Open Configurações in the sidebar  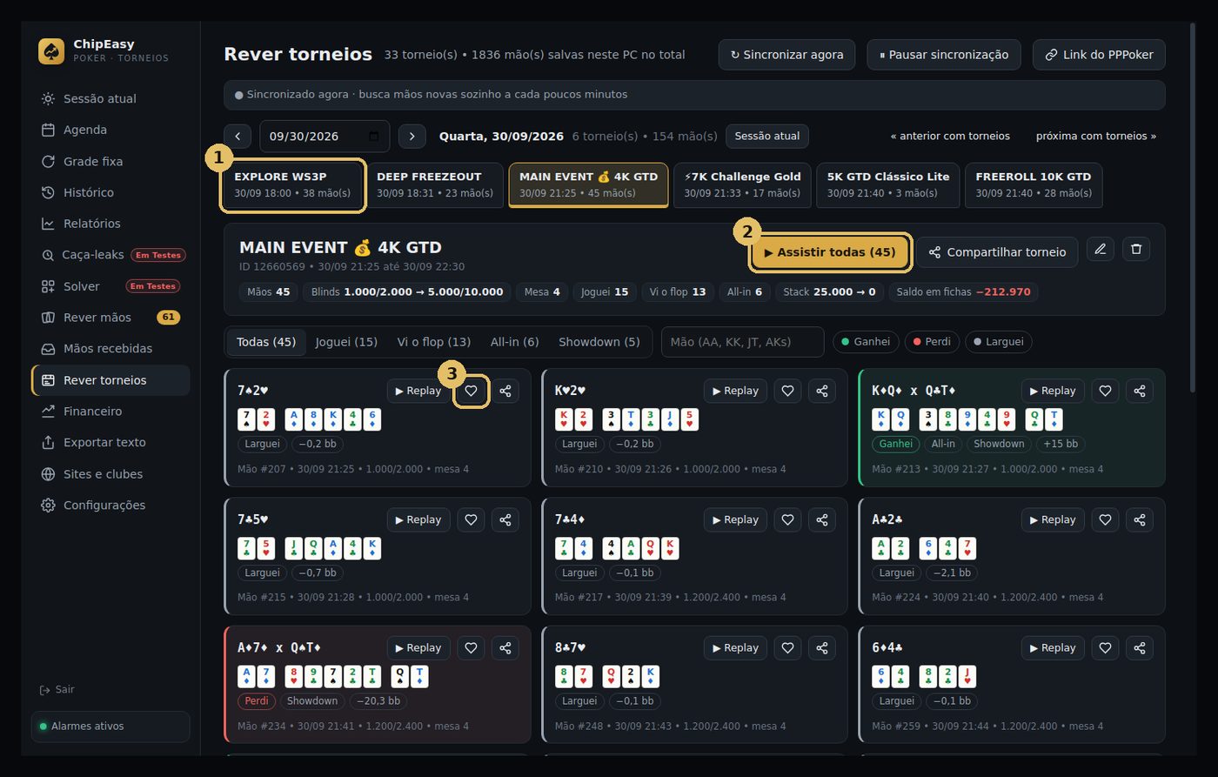(x=104, y=506)
